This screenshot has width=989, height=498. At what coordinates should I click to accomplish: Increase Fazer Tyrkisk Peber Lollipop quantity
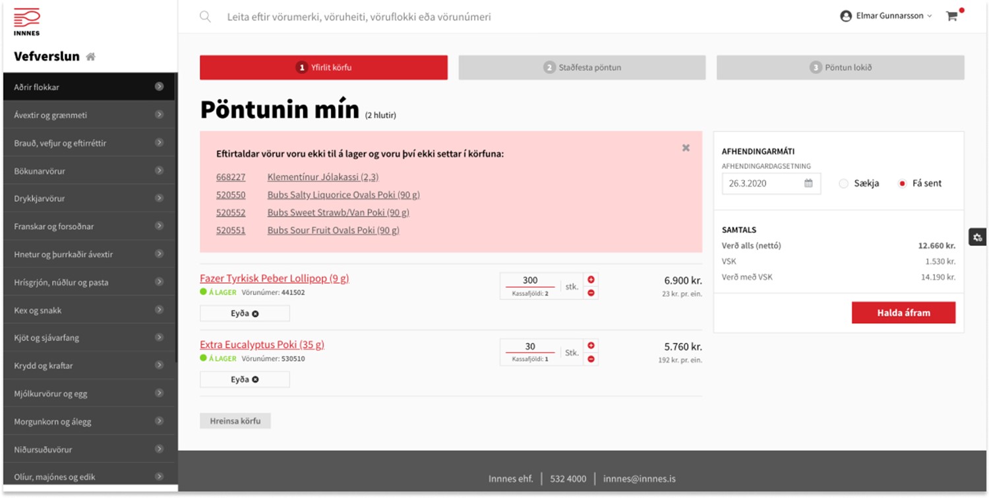(x=591, y=280)
